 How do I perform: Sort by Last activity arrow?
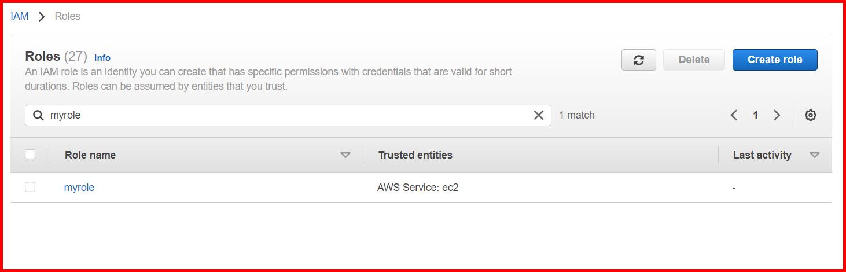point(815,155)
